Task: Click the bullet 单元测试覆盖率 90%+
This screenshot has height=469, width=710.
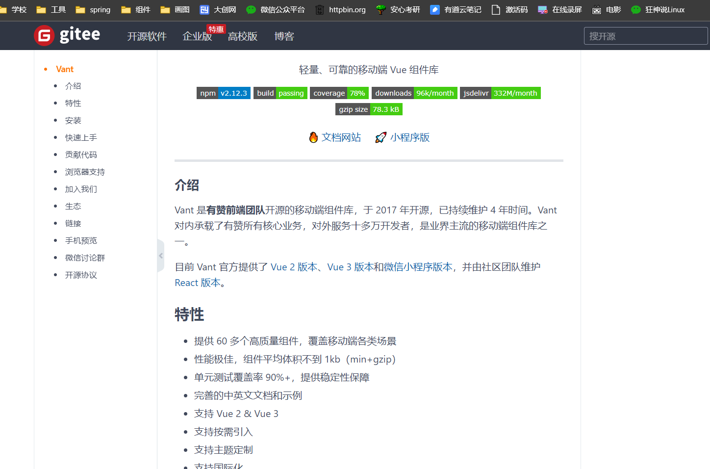Action: coord(282,377)
